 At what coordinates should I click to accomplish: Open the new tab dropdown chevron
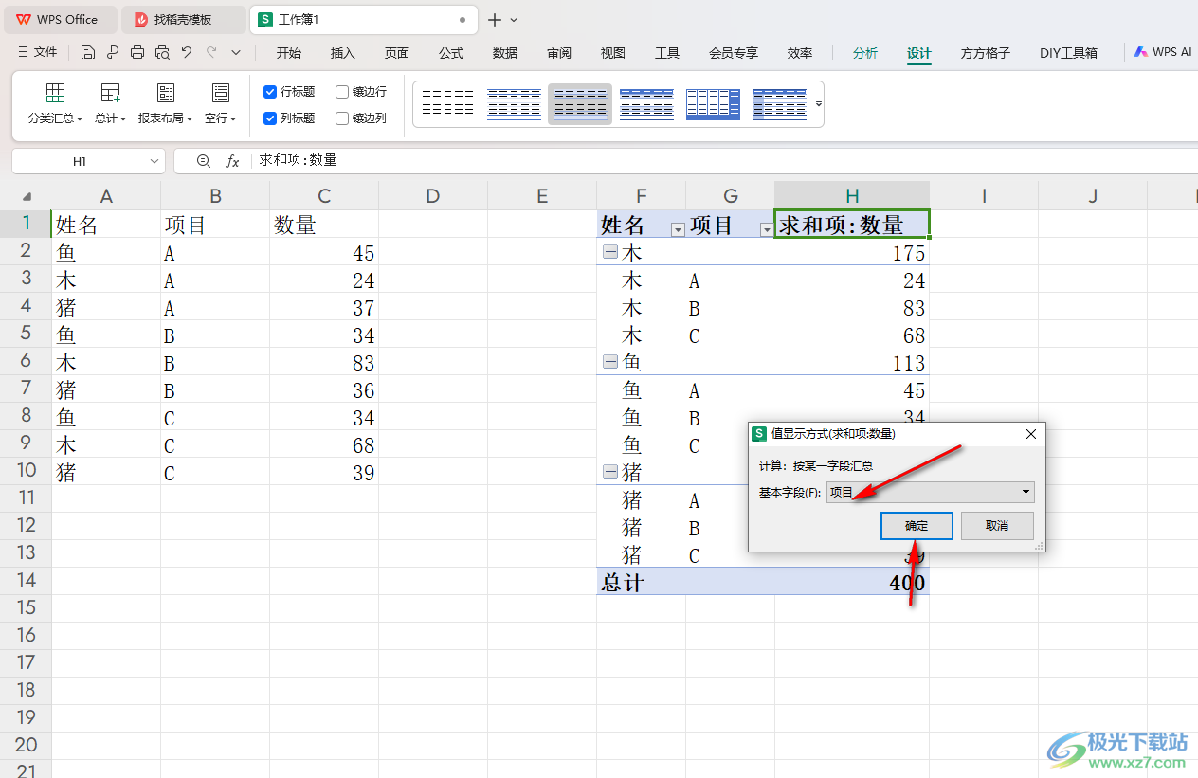pyautogui.click(x=514, y=20)
